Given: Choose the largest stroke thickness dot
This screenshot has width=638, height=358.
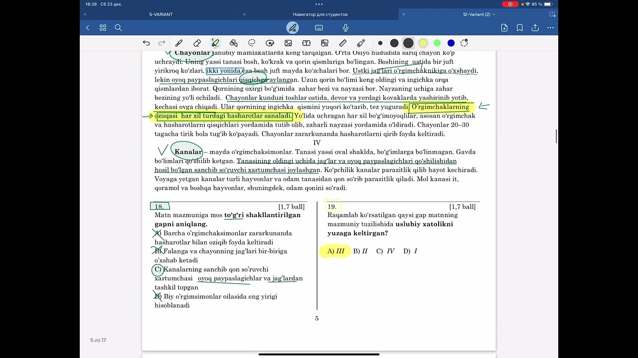Looking at the screenshot, I should 408,43.
